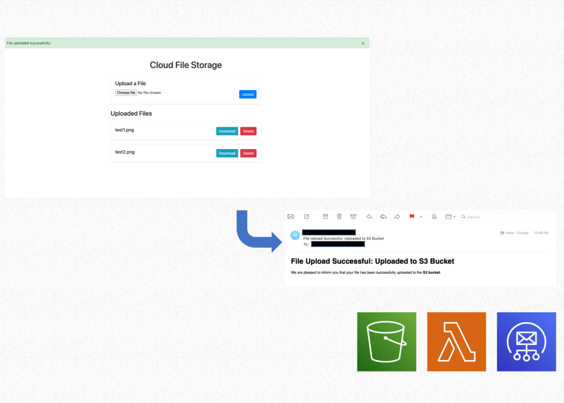The image size is (564, 403).
Task: Delete the email with the trash icon
Action: click(x=339, y=216)
